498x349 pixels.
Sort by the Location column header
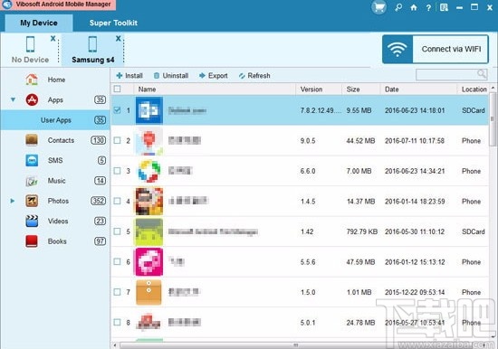[474, 90]
